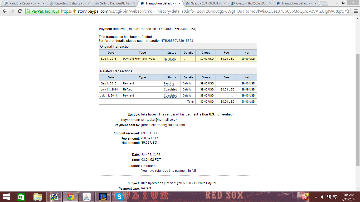Select the email jamesletterman@outlook.com
360x202 pixels.
click(163, 125)
